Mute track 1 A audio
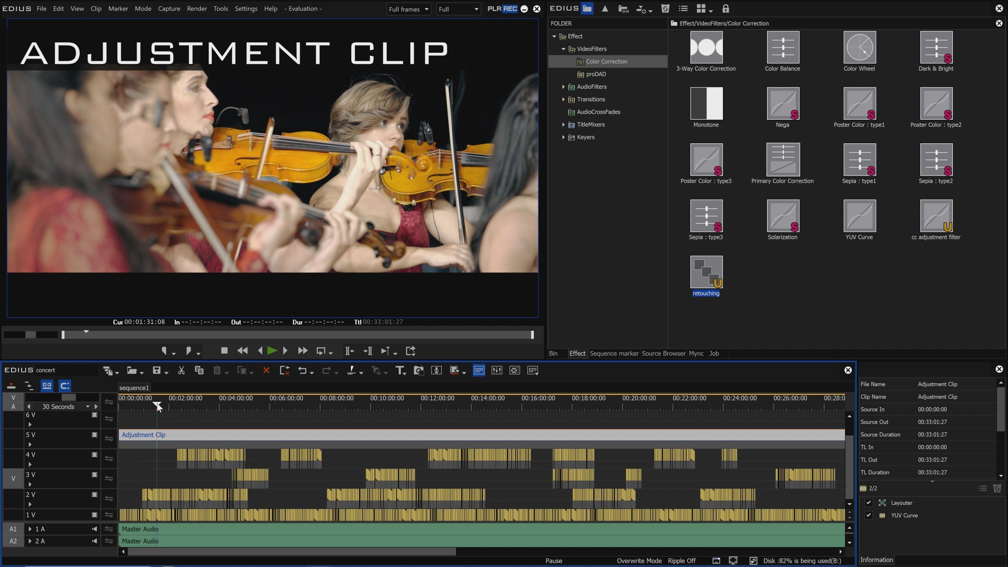Screen dimensions: 1008x567 click(94, 529)
